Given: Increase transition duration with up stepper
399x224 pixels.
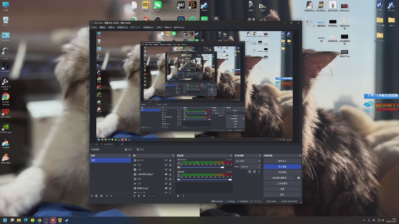Looking at the screenshot, I should 259,166.
